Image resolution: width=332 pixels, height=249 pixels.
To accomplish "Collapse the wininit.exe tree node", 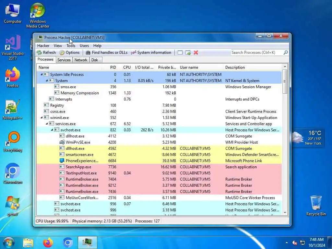I will pos(41,117).
